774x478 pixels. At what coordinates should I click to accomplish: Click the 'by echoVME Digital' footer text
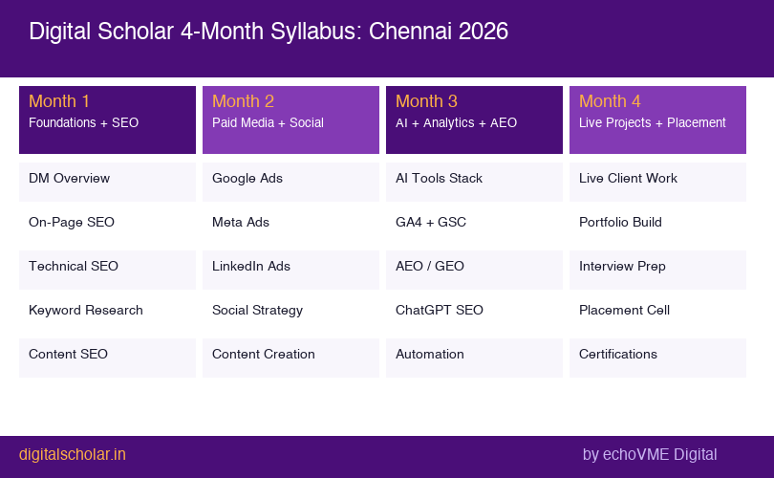coord(650,454)
